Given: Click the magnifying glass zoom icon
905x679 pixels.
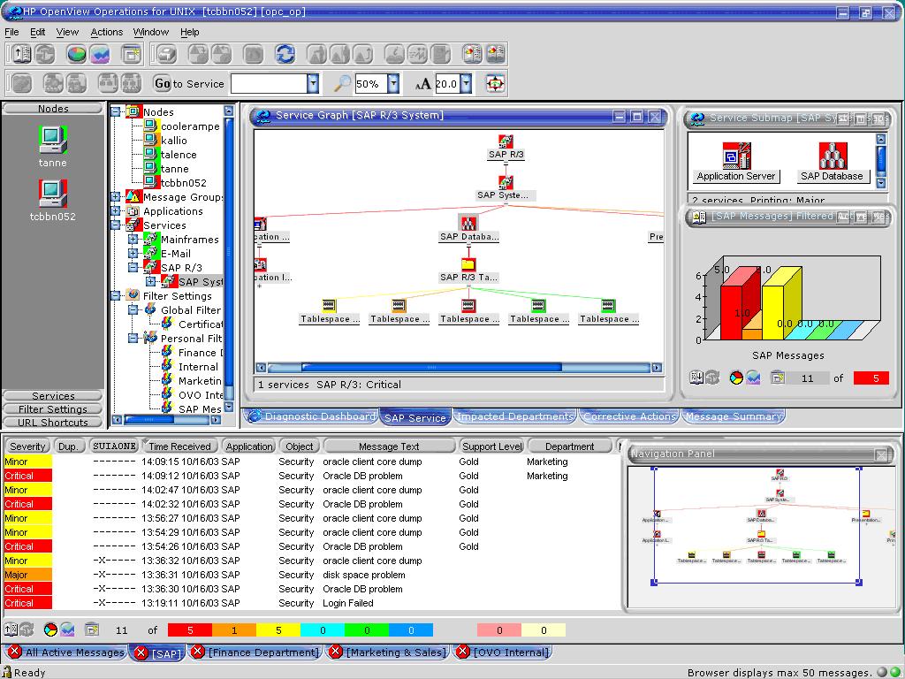Looking at the screenshot, I should coord(342,84).
